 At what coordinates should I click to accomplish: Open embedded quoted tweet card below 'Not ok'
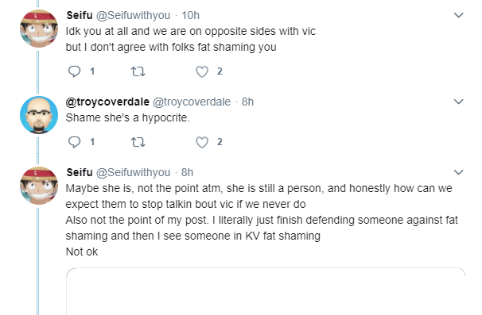[x=266, y=291]
